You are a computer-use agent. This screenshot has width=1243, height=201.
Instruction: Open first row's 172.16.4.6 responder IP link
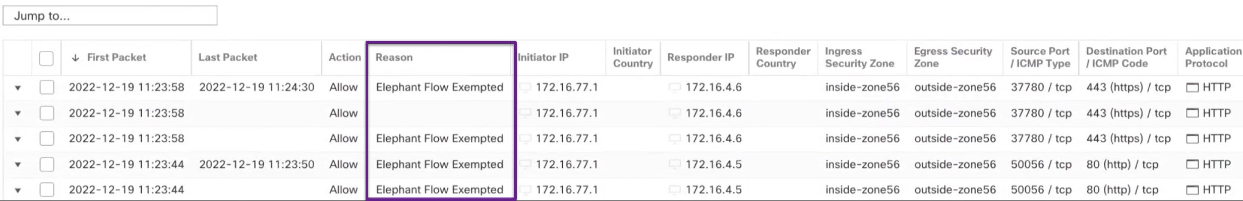tap(714, 87)
